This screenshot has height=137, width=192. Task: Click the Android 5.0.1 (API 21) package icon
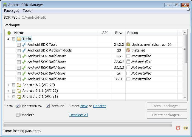point(19,96)
